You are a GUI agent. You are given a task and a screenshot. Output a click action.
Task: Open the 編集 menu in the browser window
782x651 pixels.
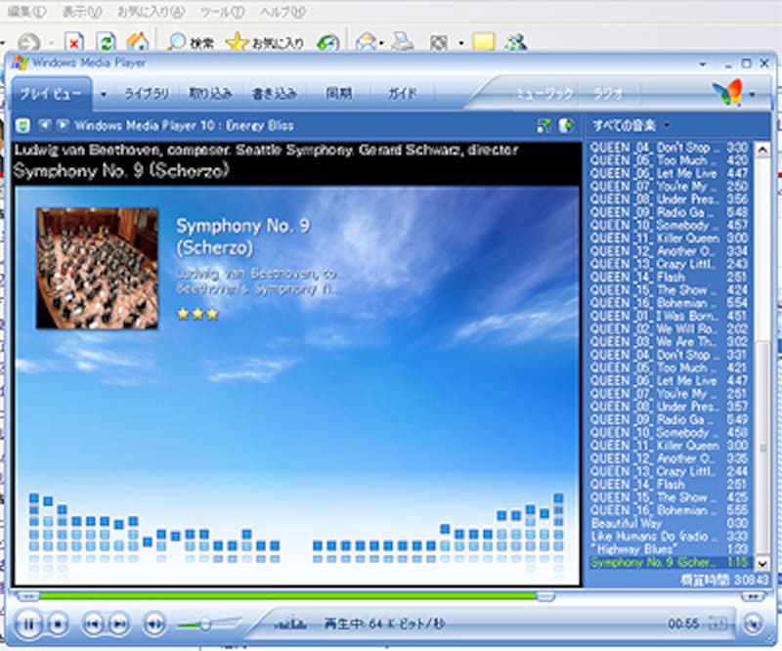pos(27,12)
